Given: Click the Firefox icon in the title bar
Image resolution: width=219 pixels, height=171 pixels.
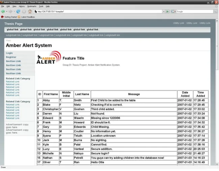Looking at the screenshot, I should tap(2, 2).
